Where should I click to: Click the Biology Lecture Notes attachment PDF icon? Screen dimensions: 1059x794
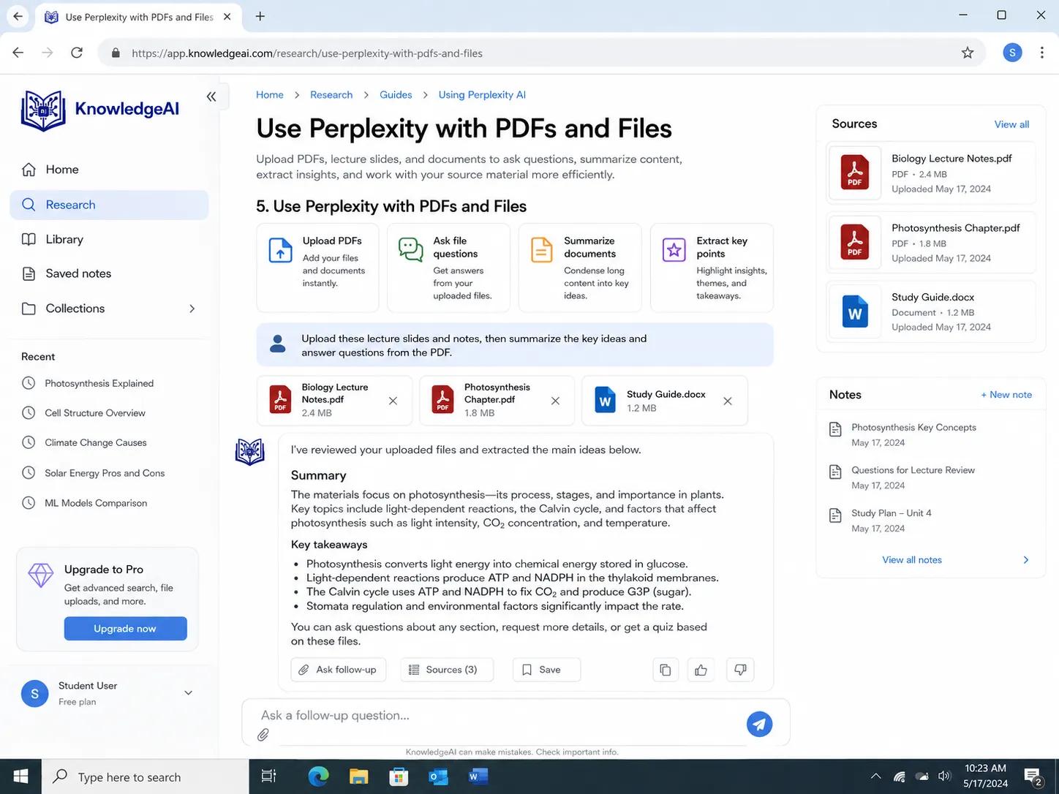pyautogui.click(x=280, y=400)
